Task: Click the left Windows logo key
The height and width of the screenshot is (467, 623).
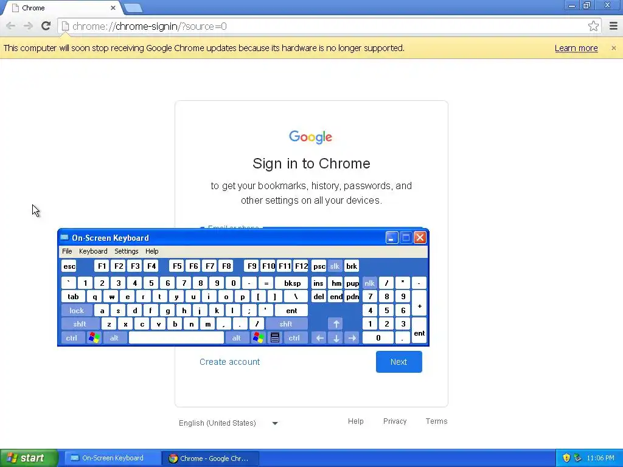Action: 94,338
